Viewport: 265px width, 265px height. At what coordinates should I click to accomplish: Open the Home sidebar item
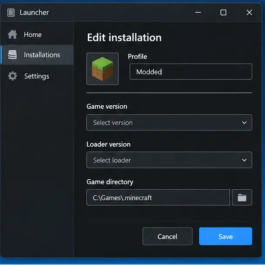pos(37,34)
